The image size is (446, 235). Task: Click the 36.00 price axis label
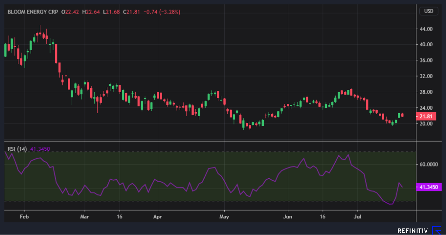point(427,60)
